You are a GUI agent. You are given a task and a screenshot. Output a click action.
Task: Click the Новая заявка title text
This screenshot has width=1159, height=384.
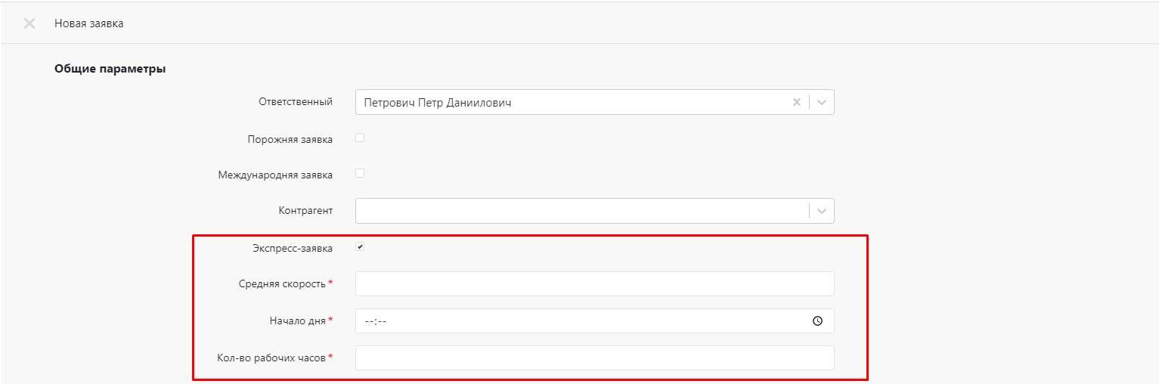[89, 23]
